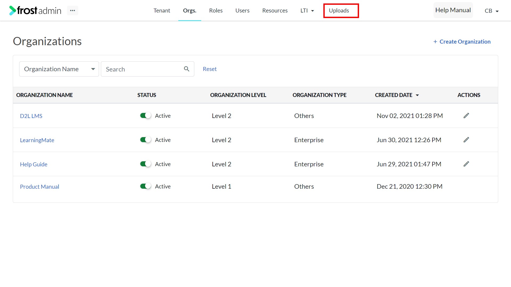The image size is (511, 287).
Task: Toggle Help Guide active status switch
Action: (146, 164)
